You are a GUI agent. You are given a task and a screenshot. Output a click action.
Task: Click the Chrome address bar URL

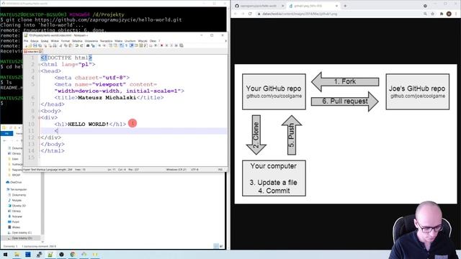click(300, 14)
